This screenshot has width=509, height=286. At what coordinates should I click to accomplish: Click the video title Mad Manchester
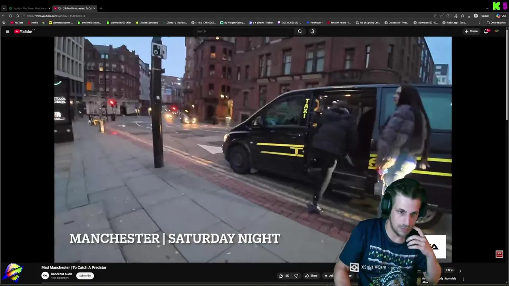point(74,268)
